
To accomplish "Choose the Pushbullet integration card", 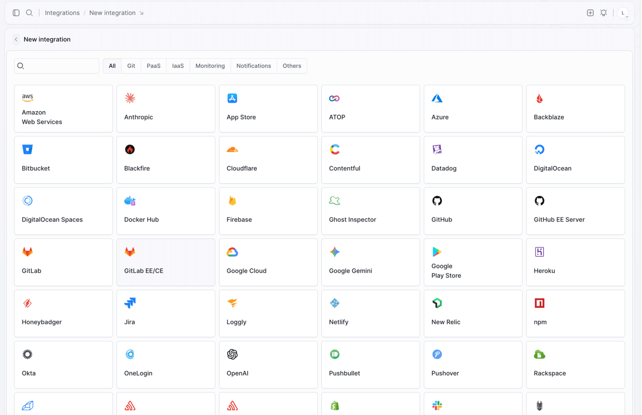I will 371,365.
